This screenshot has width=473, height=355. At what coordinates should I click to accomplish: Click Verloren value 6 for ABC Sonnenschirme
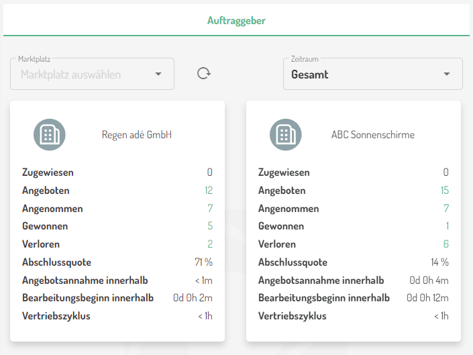[446, 244]
